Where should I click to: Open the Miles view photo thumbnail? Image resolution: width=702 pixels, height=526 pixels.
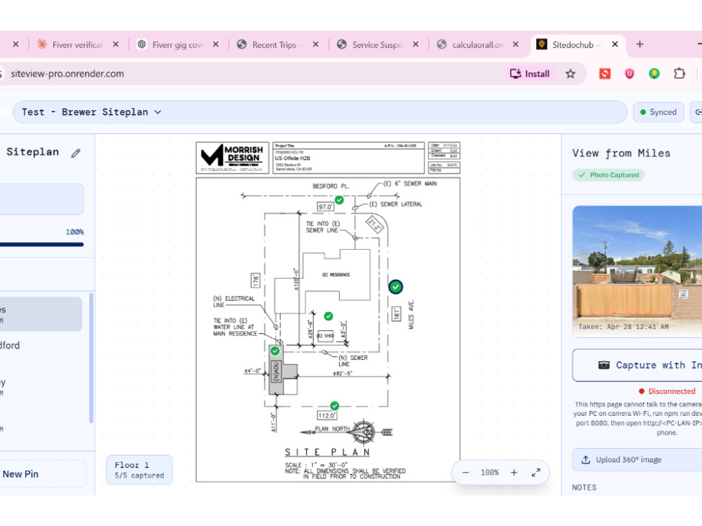637,271
